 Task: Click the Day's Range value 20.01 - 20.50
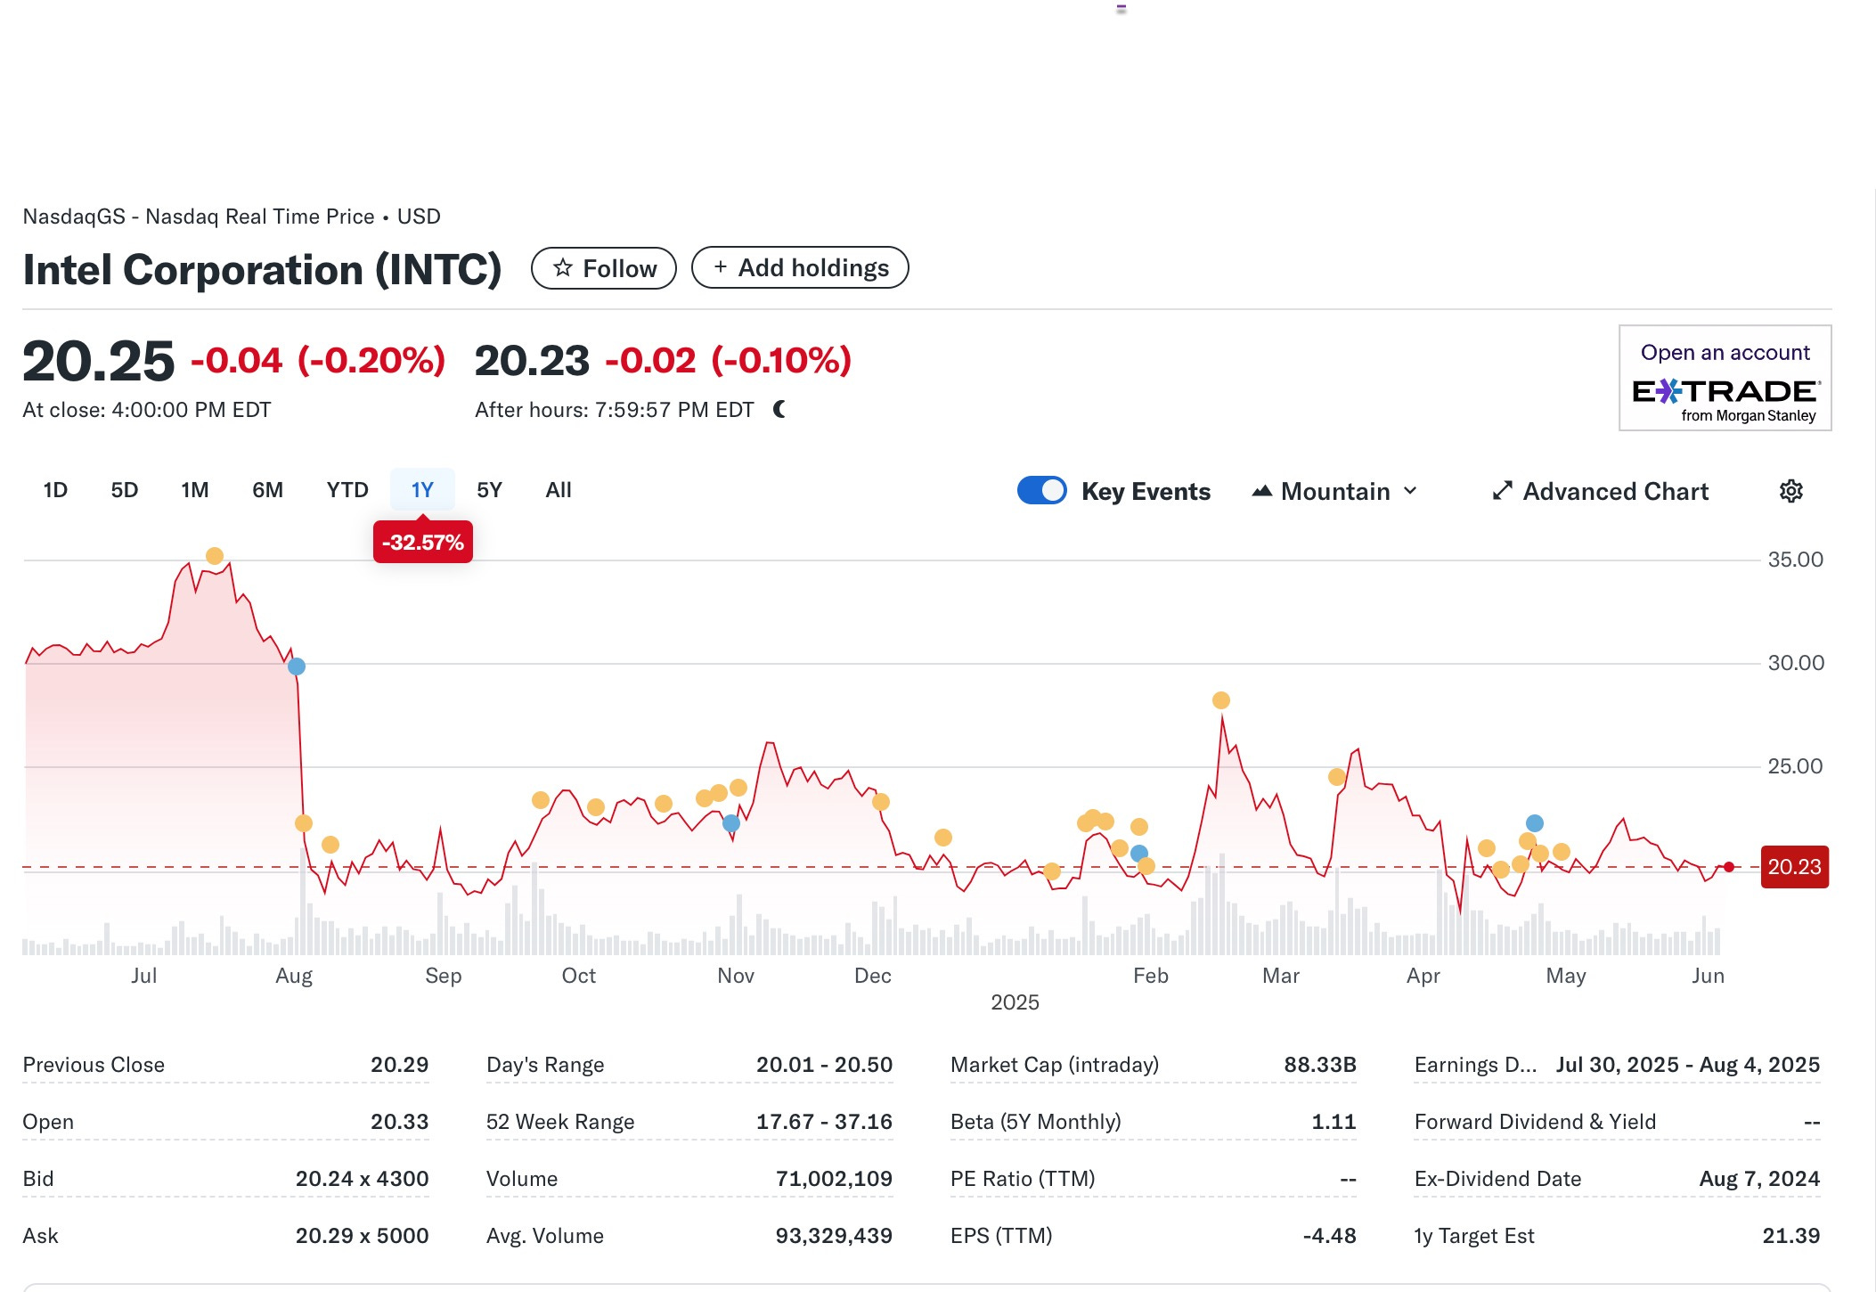(824, 1065)
